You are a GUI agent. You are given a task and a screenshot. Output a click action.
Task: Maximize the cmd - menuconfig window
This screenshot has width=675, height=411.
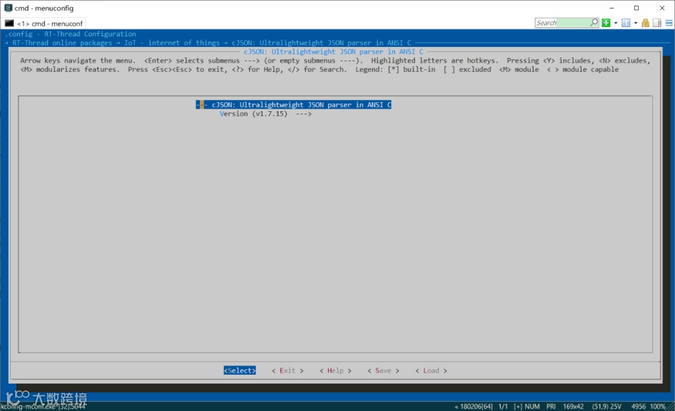click(636, 7)
